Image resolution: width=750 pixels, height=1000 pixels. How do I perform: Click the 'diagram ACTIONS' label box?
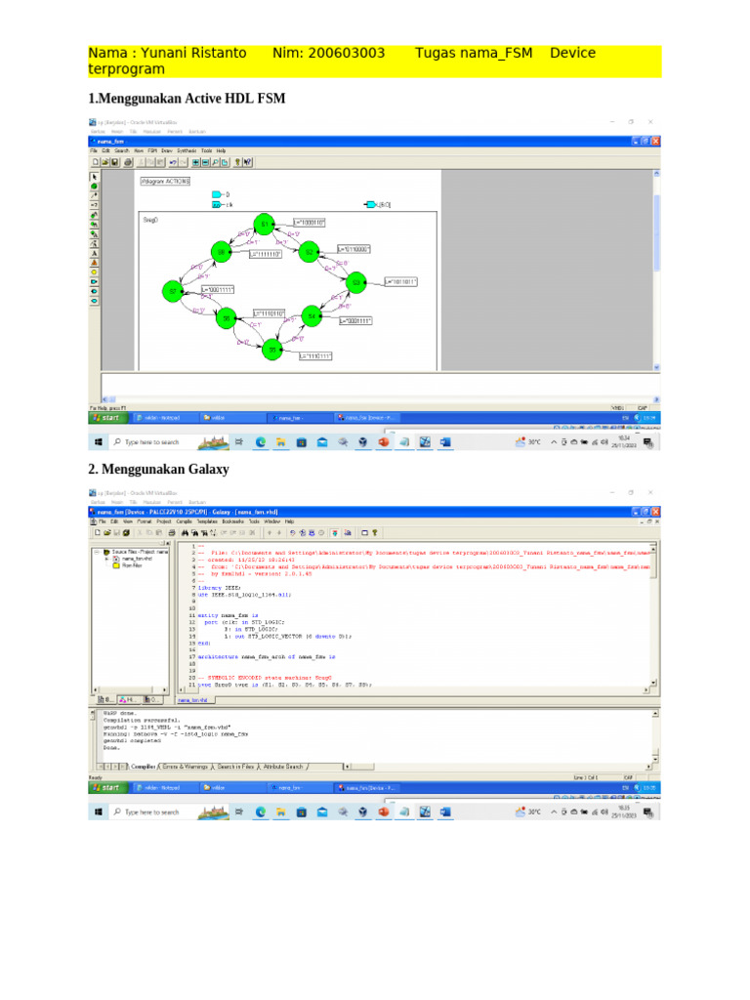click(x=165, y=181)
